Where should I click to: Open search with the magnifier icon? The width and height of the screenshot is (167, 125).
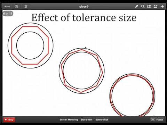(x=143, y=6)
